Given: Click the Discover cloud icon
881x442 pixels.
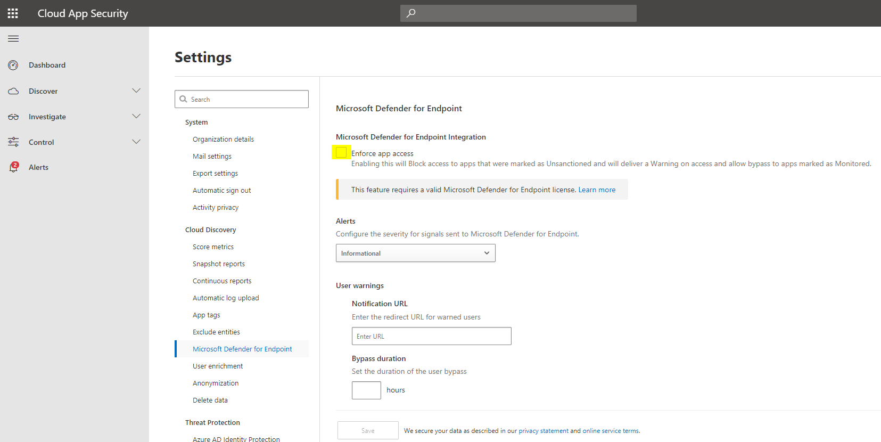Looking at the screenshot, I should [x=13, y=91].
